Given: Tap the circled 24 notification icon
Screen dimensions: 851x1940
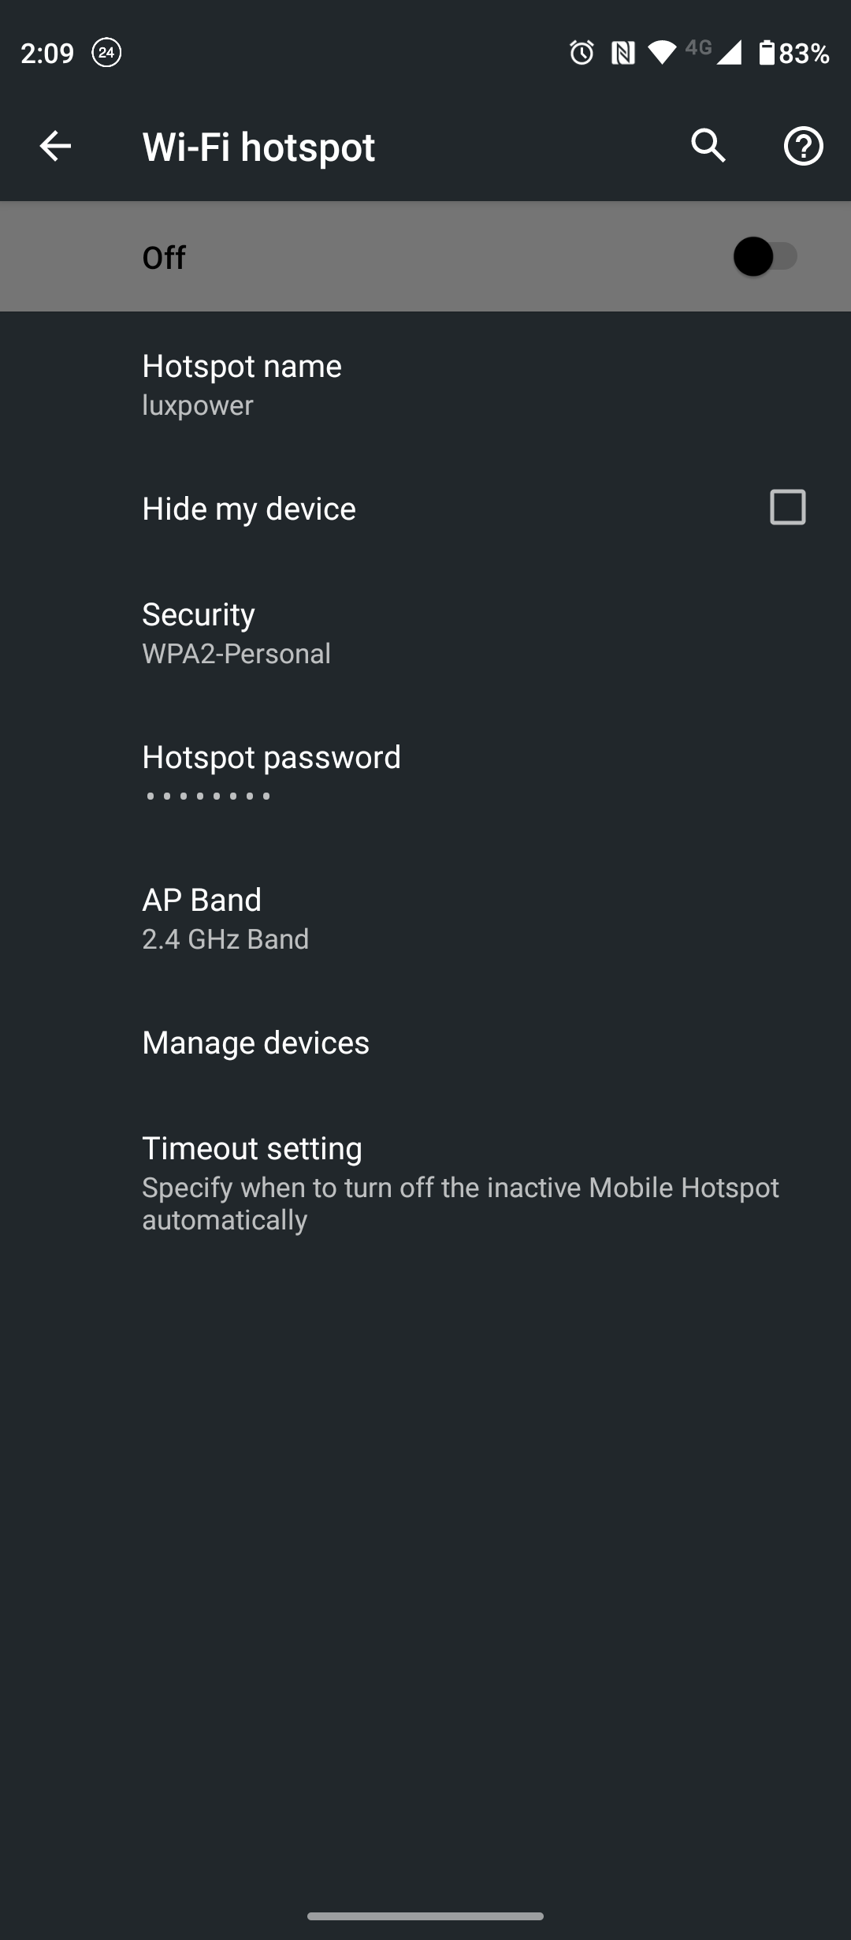Looking at the screenshot, I should click(x=106, y=53).
